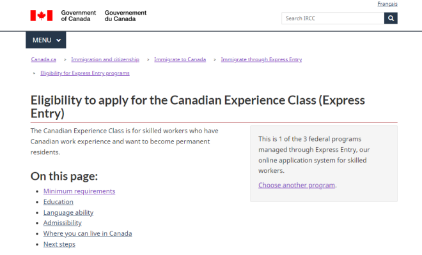Jump to Minimum requirements section
The image size is (422, 255).
click(x=79, y=191)
